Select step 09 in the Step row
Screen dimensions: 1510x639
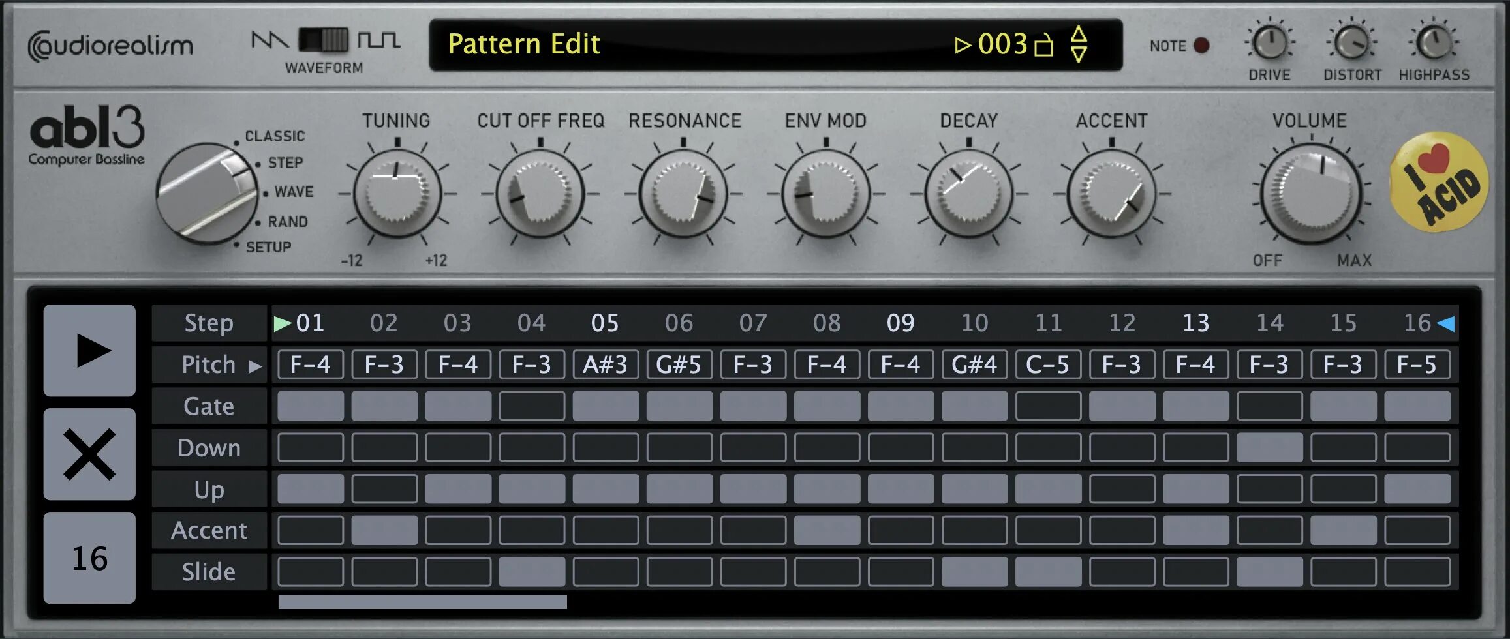(x=901, y=323)
